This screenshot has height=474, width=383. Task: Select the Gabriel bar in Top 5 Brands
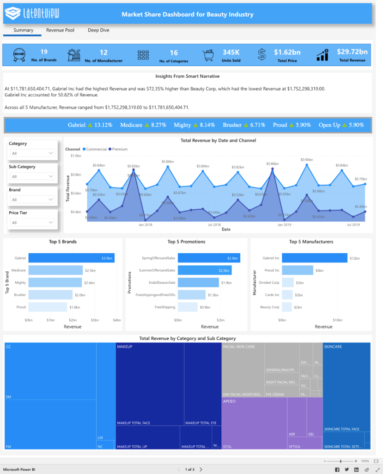click(72, 258)
